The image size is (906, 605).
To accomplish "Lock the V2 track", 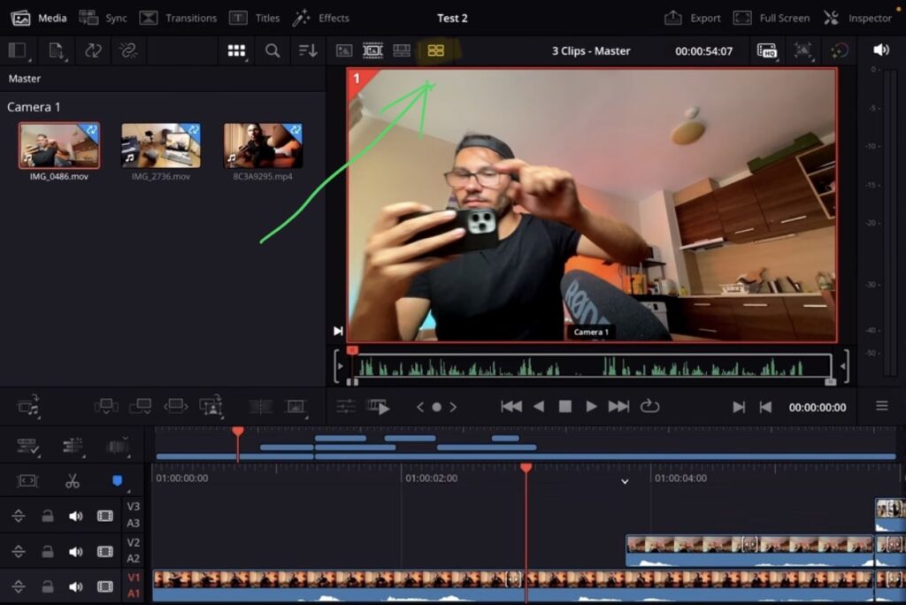I will (47, 551).
